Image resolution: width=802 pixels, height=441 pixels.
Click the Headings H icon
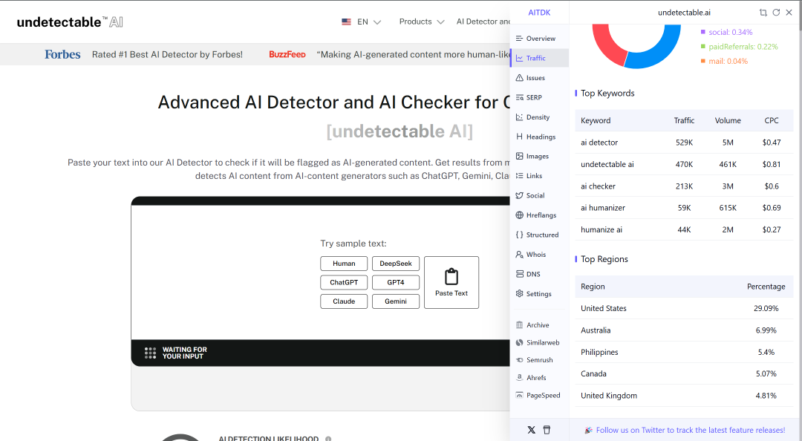520,137
